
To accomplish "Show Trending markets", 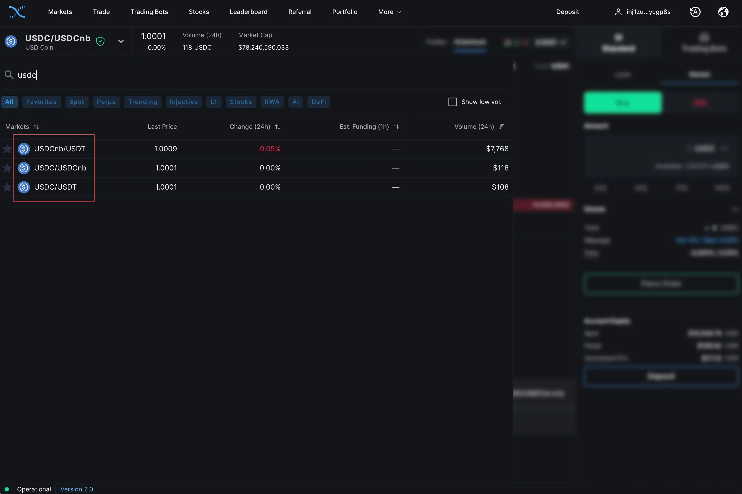I will pos(143,102).
